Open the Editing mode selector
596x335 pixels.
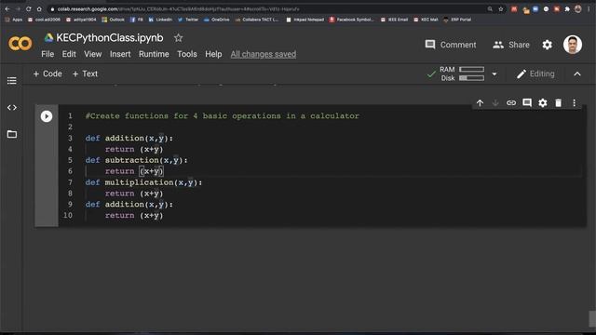coord(535,74)
